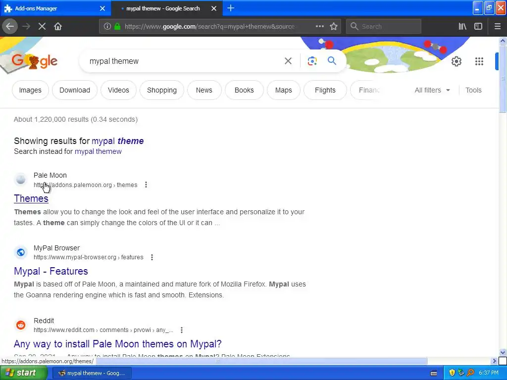
Task: Click the Google search query input field
Action: [x=184, y=61]
